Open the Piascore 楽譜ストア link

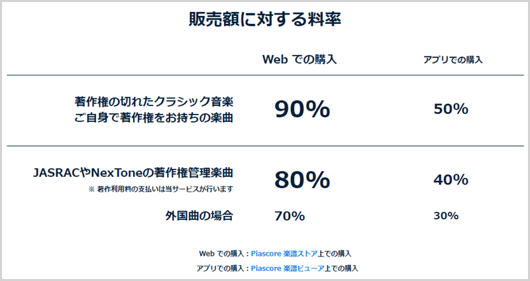pos(284,254)
